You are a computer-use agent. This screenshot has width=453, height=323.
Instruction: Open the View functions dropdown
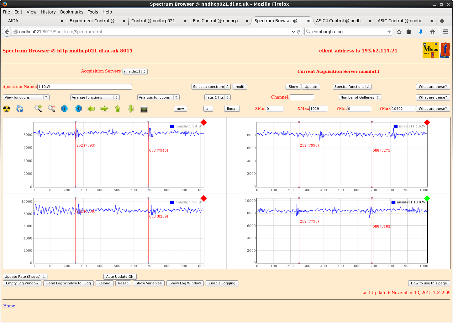pos(26,97)
